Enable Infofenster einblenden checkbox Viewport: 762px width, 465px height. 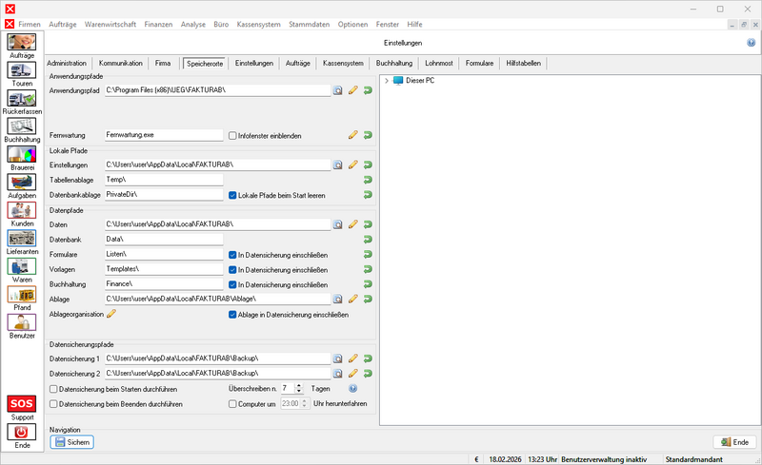233,135
